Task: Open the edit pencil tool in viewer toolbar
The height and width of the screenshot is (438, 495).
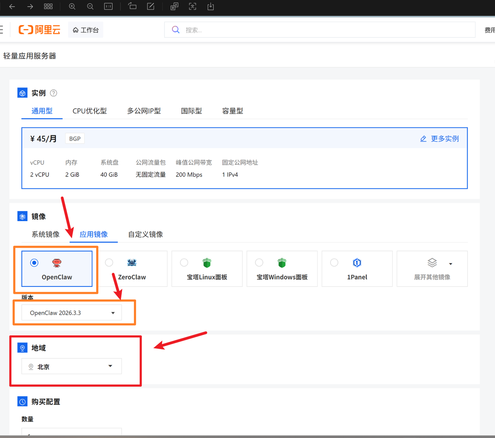Action: (150, 7)
